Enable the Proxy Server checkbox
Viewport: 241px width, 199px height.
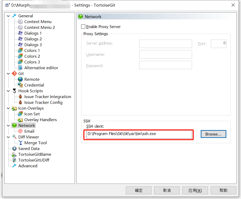click(83, 27)
